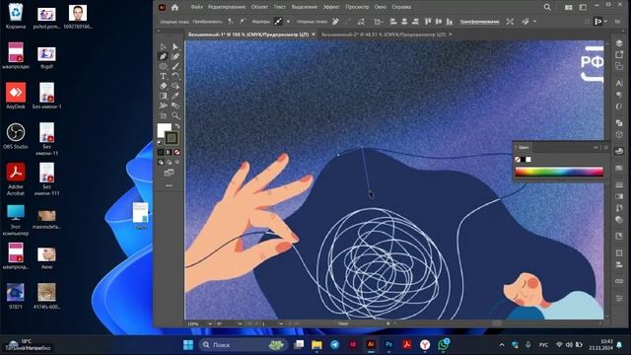Click the Windows Start button
631x355 pixels.
188,345
